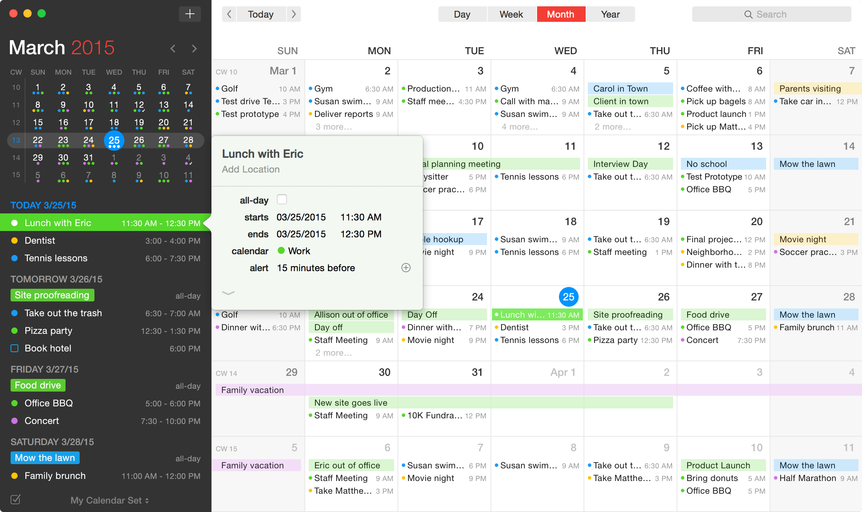This screenshot has width=862, height=512.
Task: Click the add alert plus icon in the popover
Action: coord(406,268)
